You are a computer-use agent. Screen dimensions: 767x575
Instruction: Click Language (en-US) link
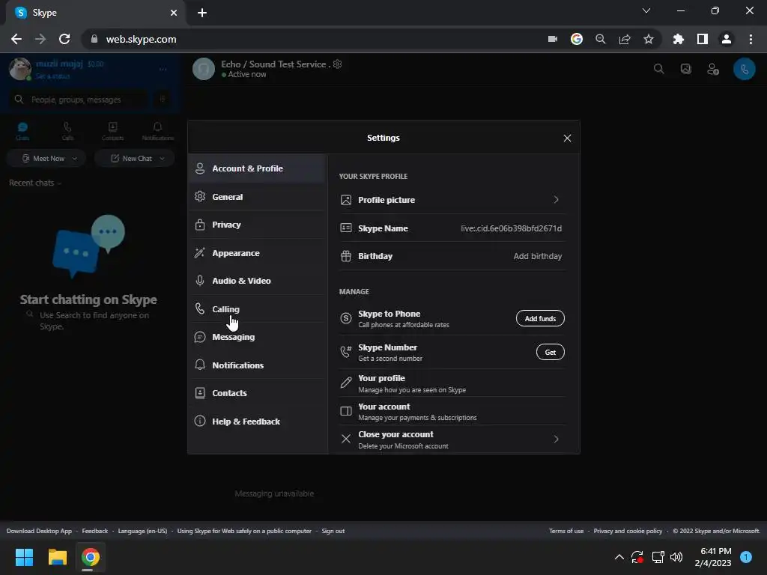(x=142, y=531)
